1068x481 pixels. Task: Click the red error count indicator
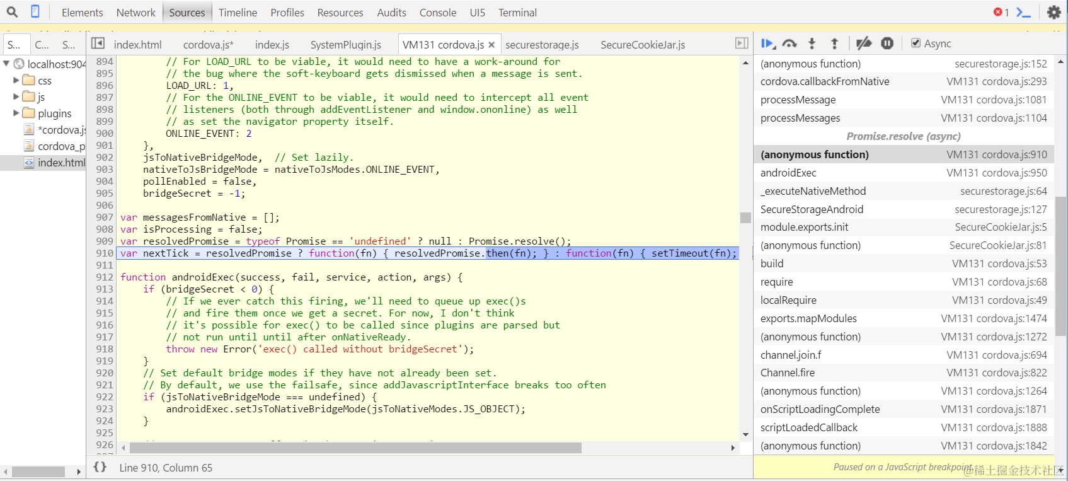click(1001, 13)
